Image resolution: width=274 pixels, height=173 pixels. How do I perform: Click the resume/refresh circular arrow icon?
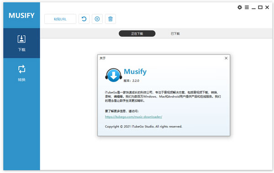click(84, 19)
